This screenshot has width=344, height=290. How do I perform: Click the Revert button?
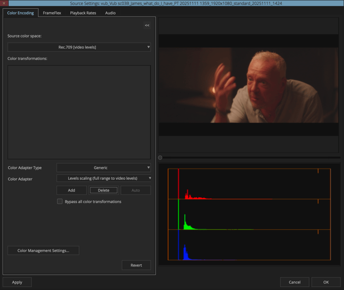(136, 265)
